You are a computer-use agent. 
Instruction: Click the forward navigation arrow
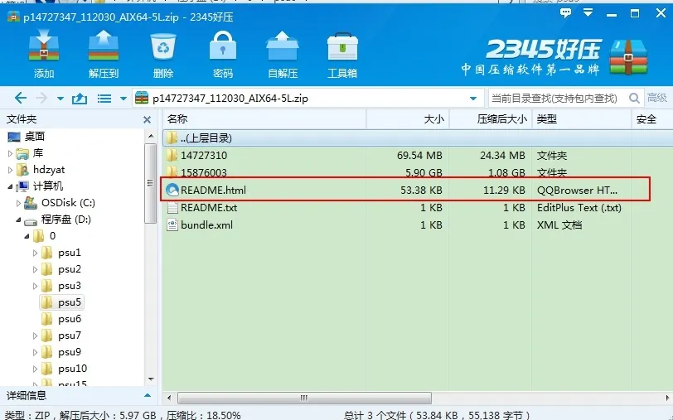[x=41, y=99]
